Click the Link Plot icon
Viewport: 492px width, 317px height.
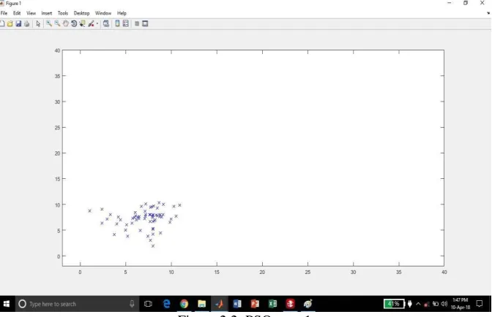(x=106, y=23)
